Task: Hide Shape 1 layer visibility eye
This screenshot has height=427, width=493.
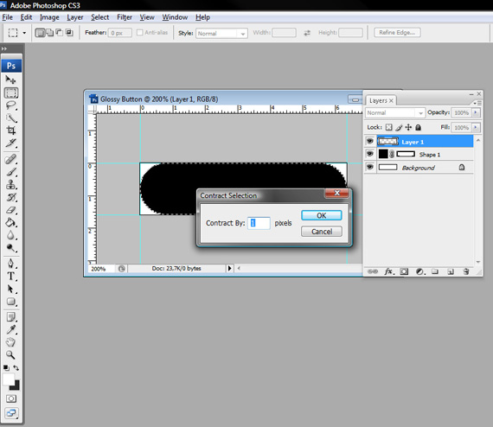Action: click(x=370, y=154)
